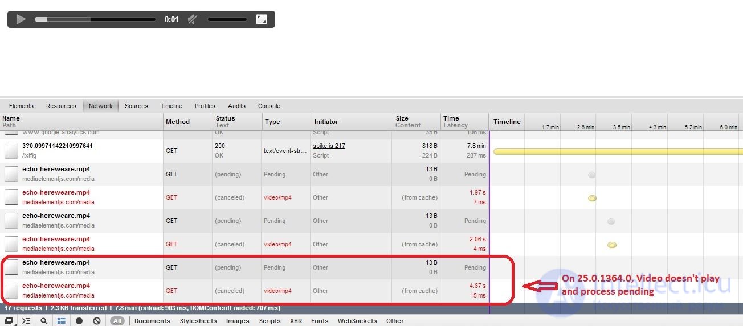Open the search magnifier icon
This screenshot has height=326, width=743.
[44, 321]
